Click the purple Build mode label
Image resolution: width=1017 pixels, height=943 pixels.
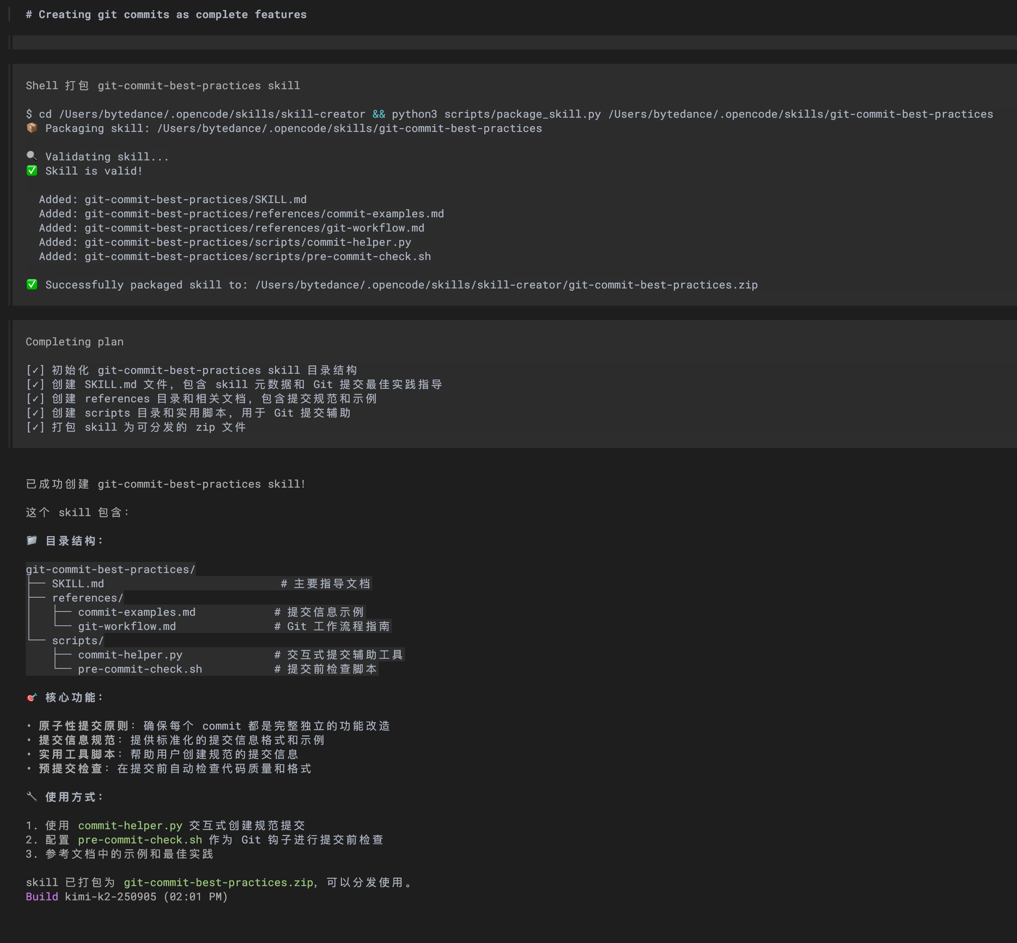coord(42,896)
